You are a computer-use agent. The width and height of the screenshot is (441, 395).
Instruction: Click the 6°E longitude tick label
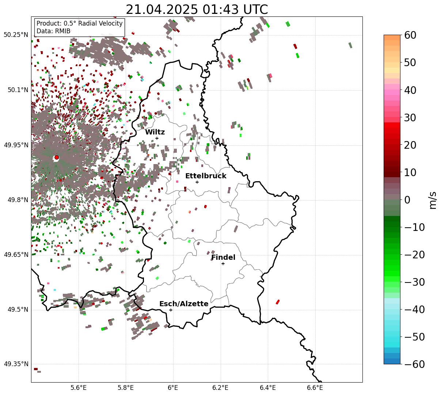pyautogui.click(x=173, y=387)
